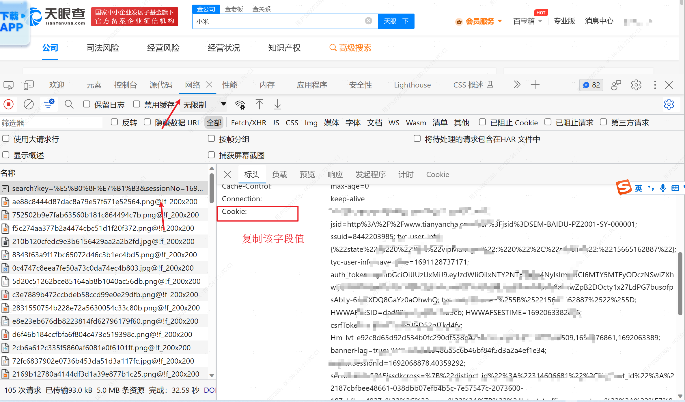The width and height of the screenshot is (685, 402).
Task: Clear the search box text
Action: click(x=368, y=21)
